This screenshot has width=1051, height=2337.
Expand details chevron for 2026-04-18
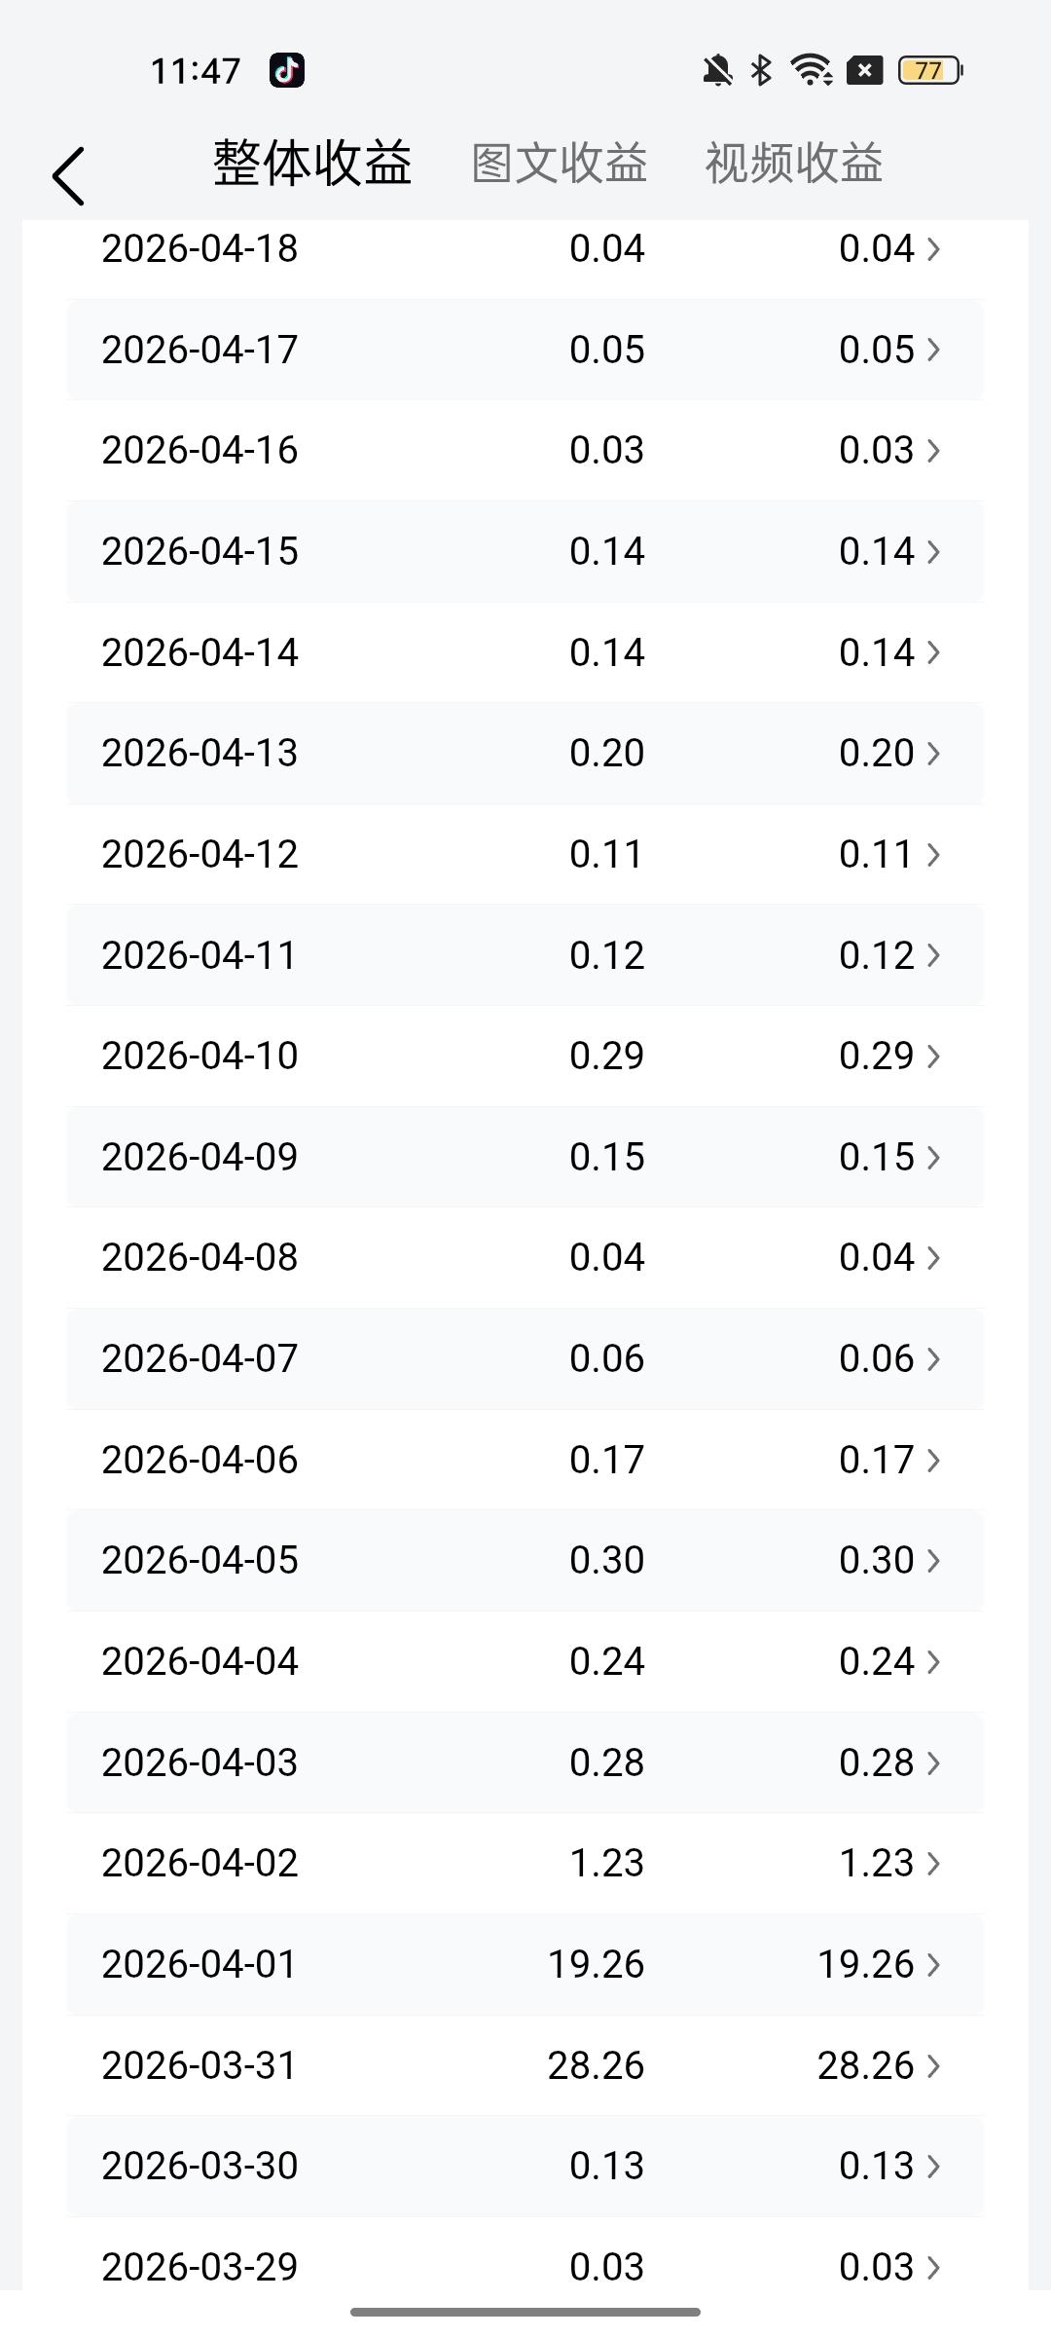[933, 249]
